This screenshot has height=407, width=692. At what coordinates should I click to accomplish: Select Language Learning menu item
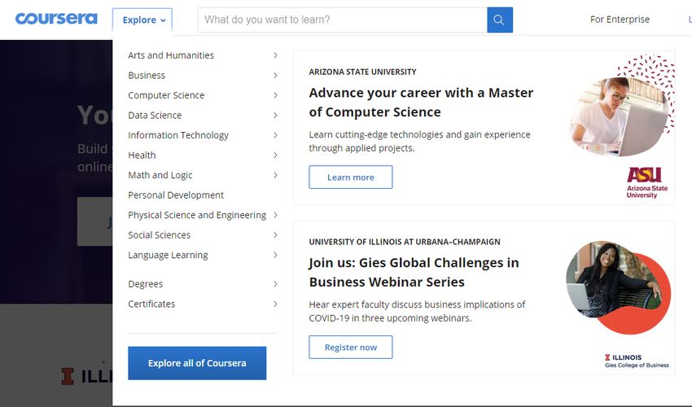[168, 255]
